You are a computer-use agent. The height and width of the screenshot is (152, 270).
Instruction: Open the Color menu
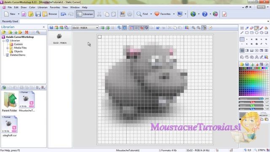click(32, 8)
